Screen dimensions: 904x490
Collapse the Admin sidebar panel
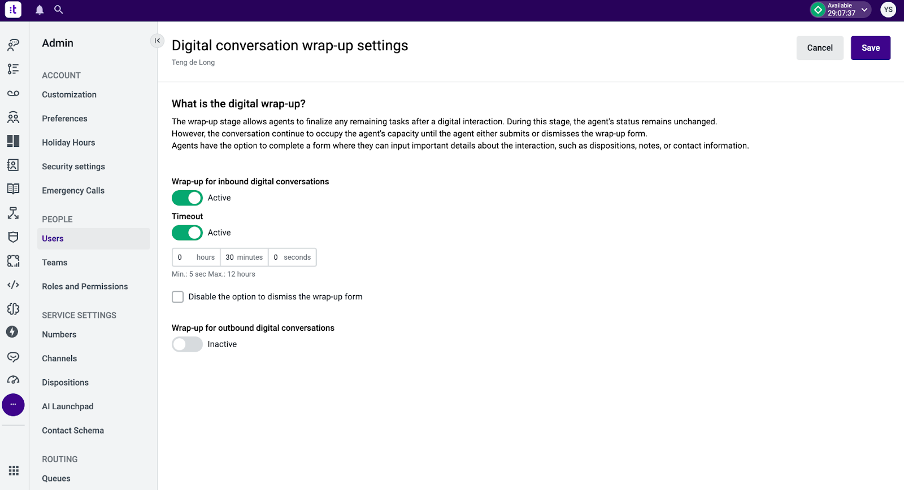tap(157, 41)
